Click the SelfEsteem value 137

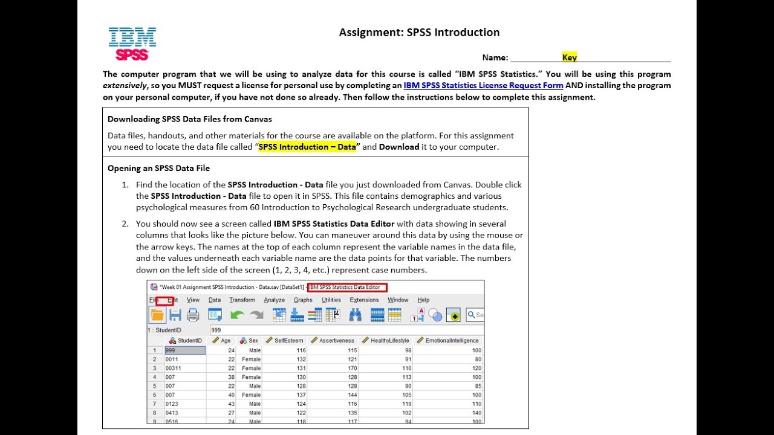pyautogui.click(x=285, y=395)
